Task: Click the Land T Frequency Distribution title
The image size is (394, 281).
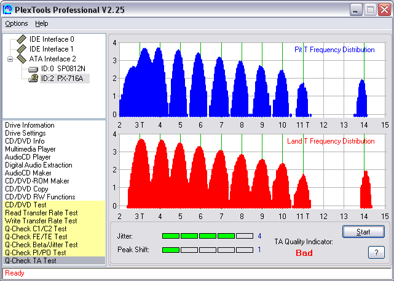Action: [331, 141]
